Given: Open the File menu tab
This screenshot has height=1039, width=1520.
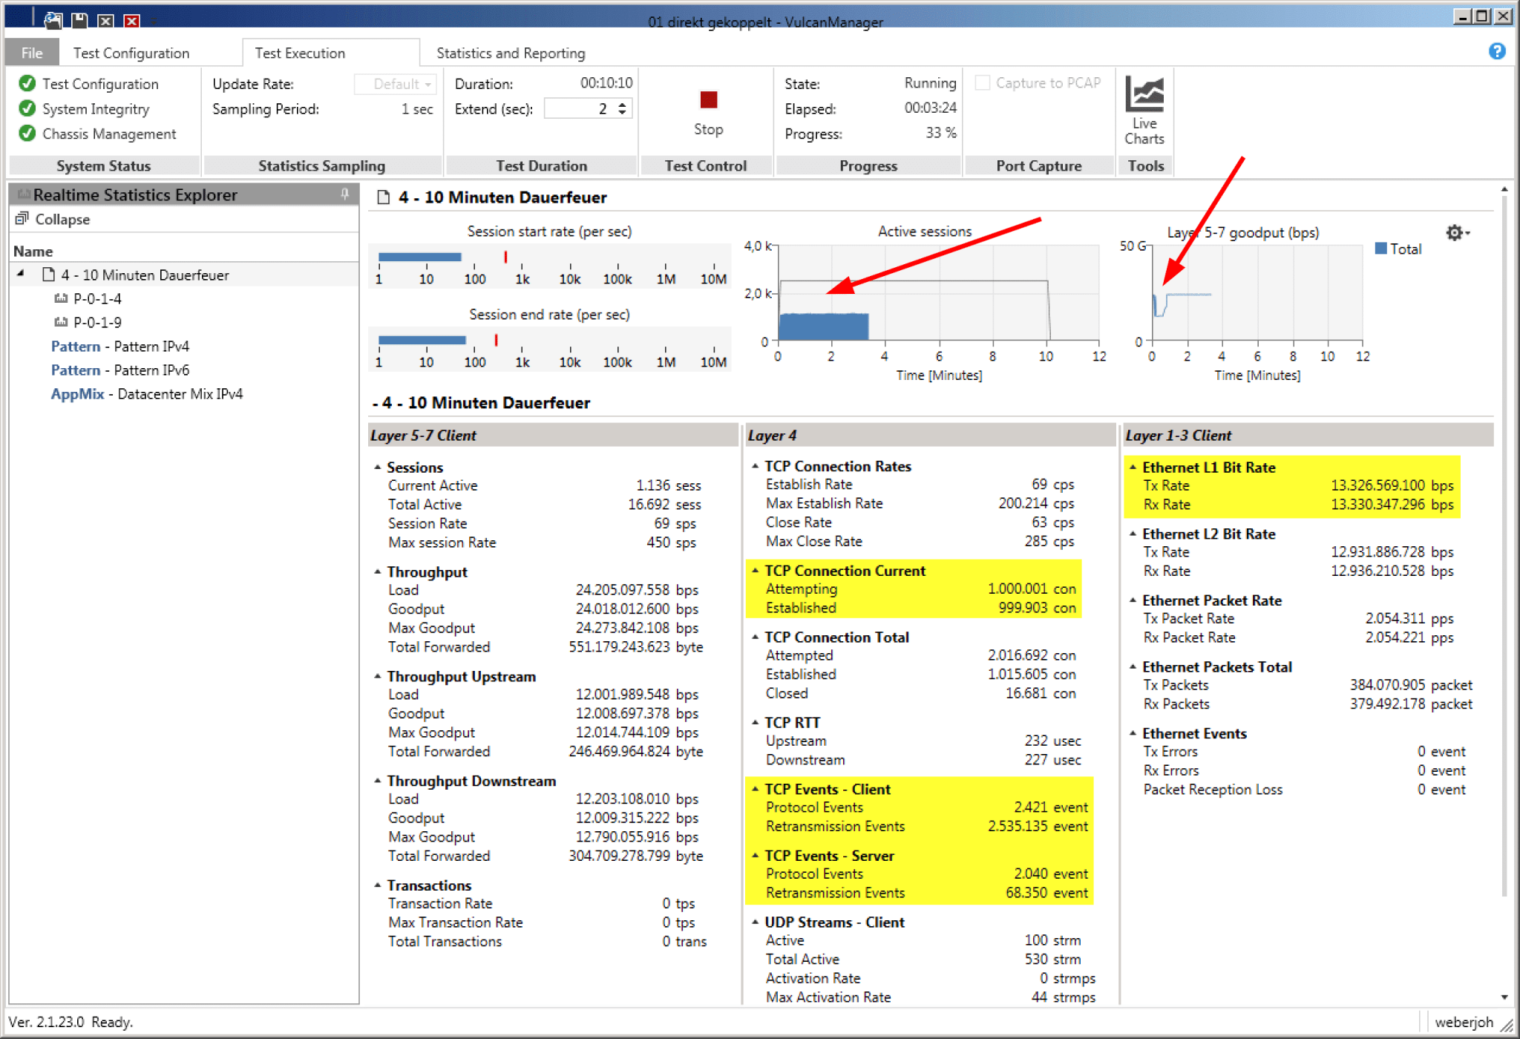Looking at the screenshot, I should point(32,53).
